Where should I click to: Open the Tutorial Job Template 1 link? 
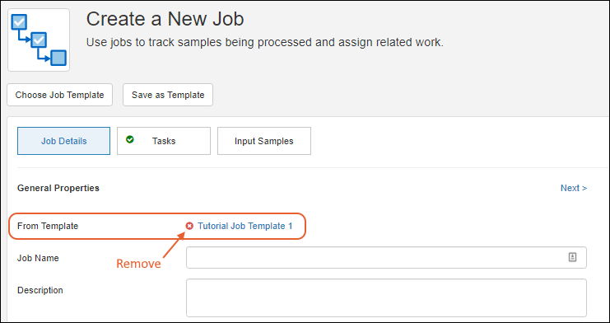click(x=245, y=226)
